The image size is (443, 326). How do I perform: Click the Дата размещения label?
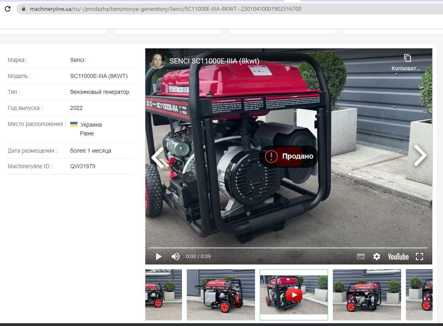coord(32,151)
